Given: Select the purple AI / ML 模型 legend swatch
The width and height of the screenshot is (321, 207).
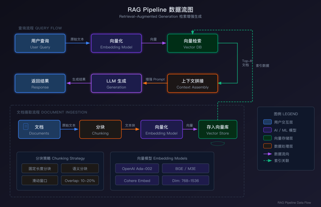Looking at the screenshot, I should pos(267,130).
